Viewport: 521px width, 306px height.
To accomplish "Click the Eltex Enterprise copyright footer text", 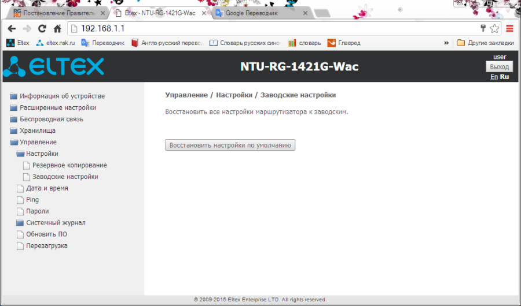I will (260, 300).
